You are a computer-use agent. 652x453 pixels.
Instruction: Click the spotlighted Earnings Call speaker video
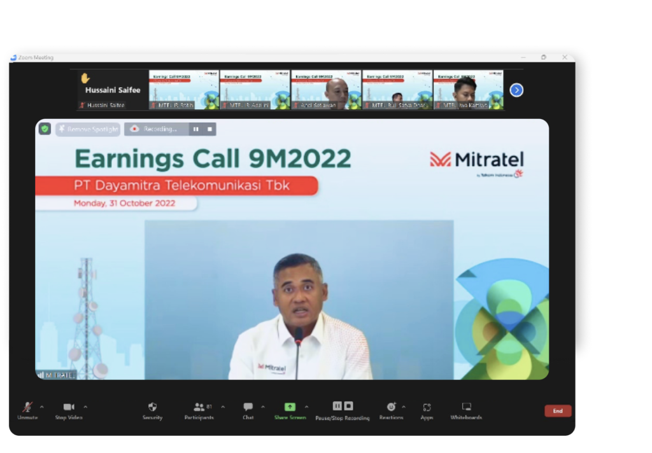(292, 249)
